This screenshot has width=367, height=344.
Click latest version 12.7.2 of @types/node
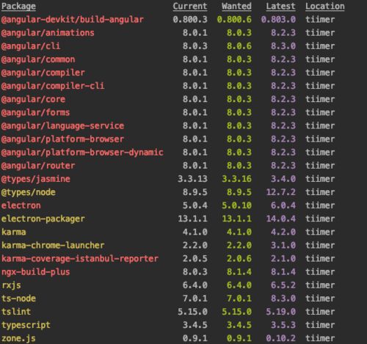pos(281,192)
